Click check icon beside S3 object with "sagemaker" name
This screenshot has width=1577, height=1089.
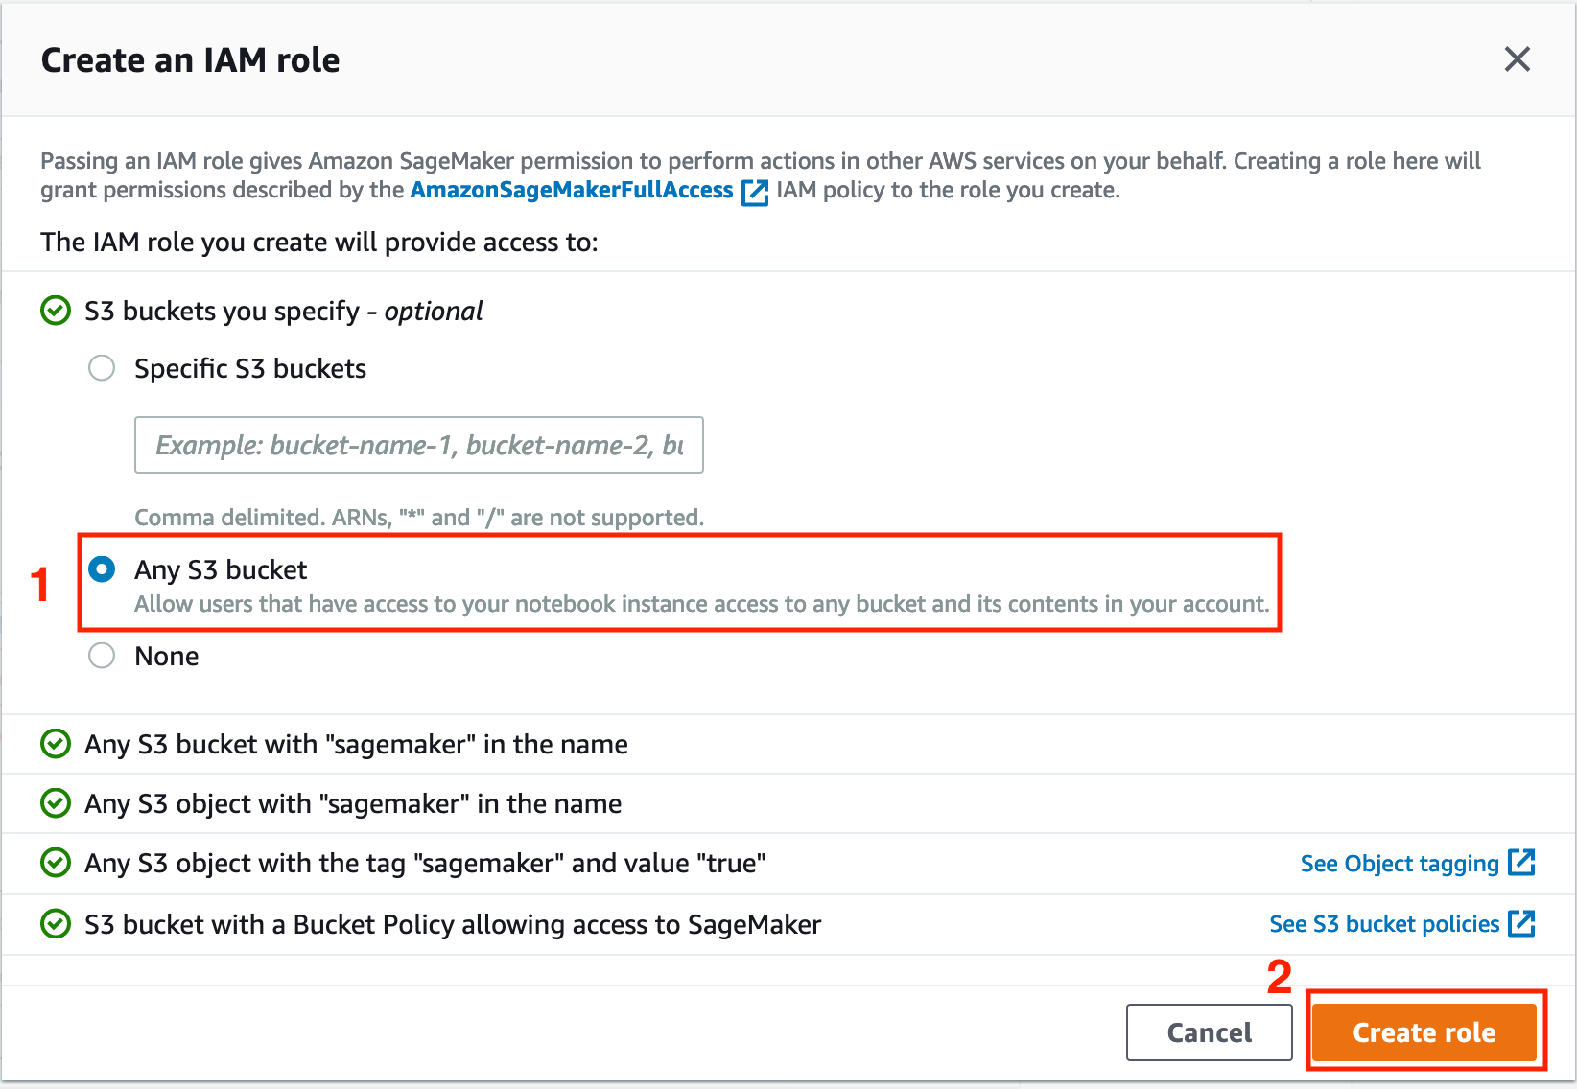[56, 803]
